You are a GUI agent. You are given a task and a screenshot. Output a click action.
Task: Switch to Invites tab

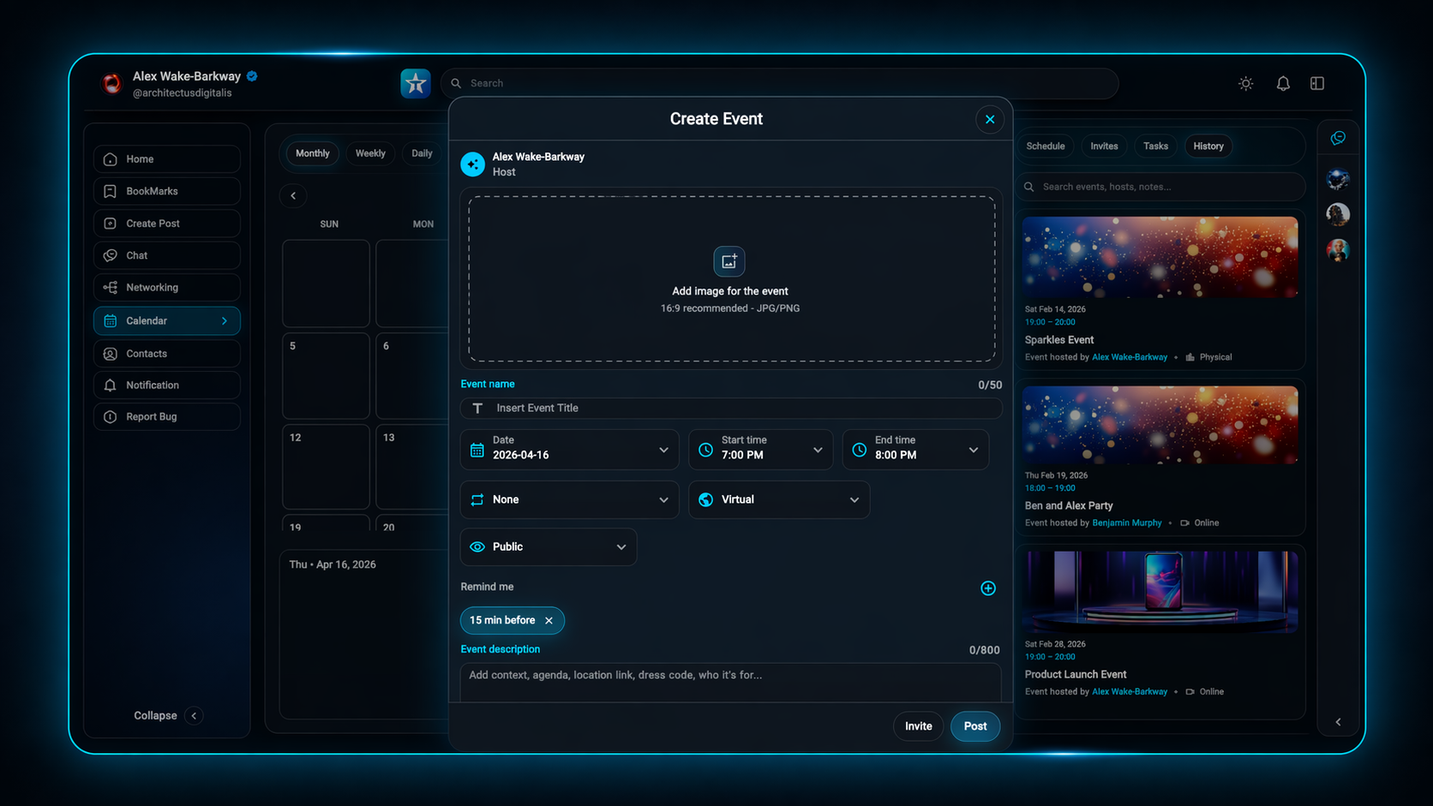tap(1104, 146)
